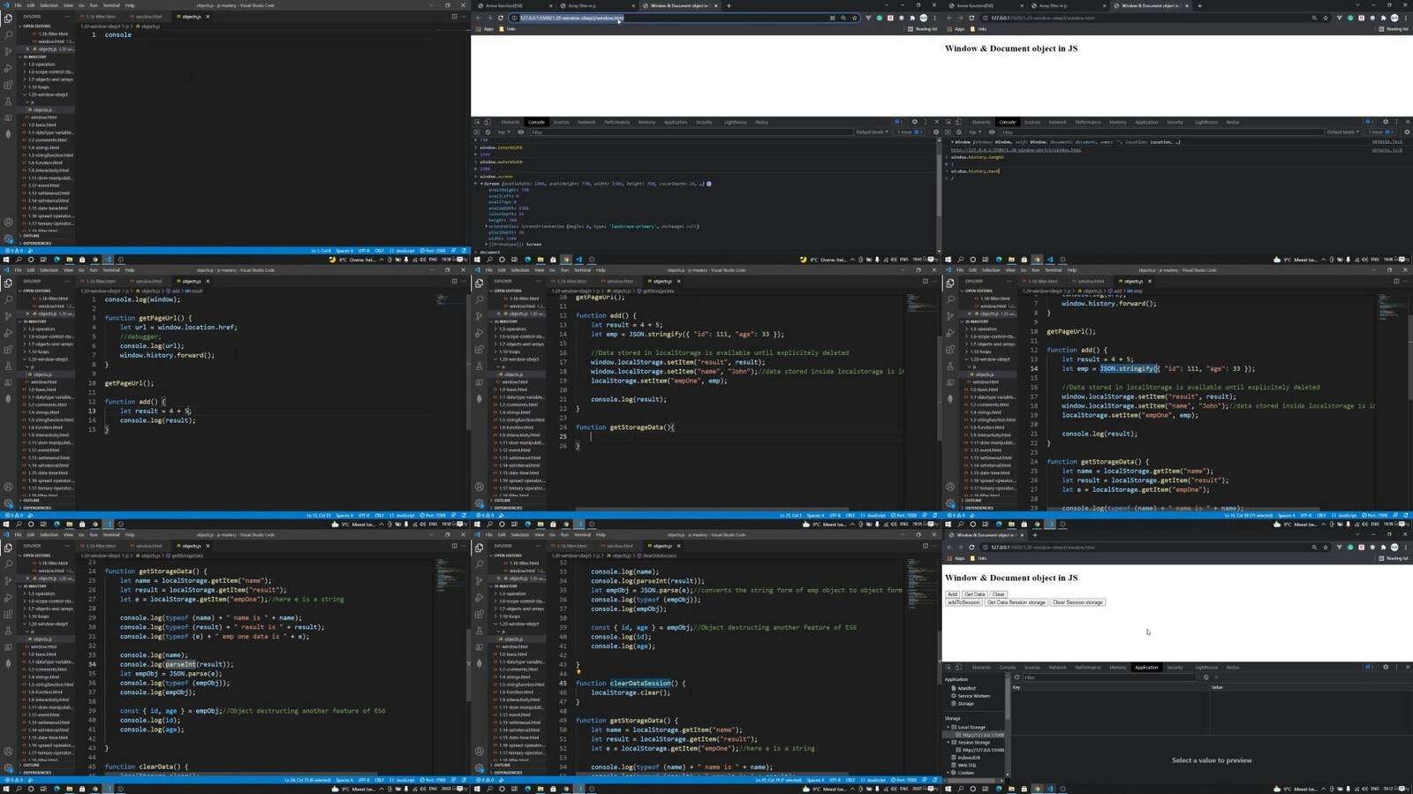Click the Filter field above the Key column
1413x794 pixels.
(1110, 677)
